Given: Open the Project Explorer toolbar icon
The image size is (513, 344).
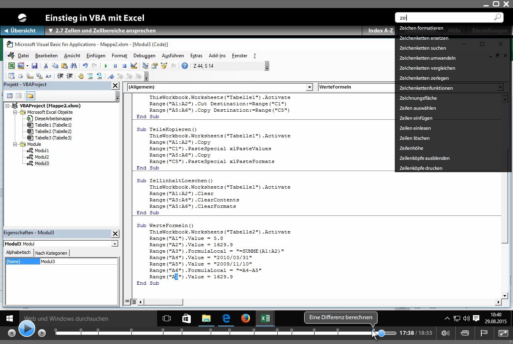Looking at the screenshot, I should [145, 66].
